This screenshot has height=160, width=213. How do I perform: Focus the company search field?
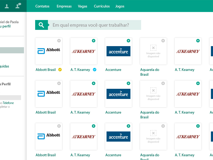pyautogui.click(x=95, y=25)
